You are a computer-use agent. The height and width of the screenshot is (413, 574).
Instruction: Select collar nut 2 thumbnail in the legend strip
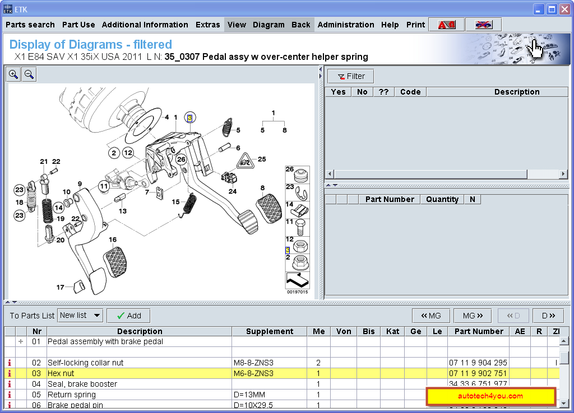pyautogui.click(x=297, y=262)
